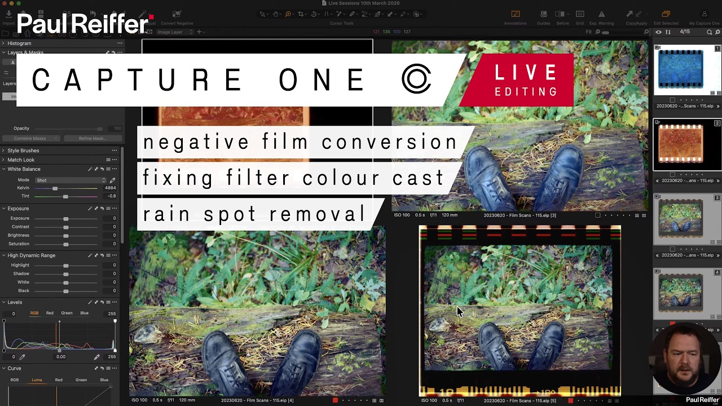Tick the checkbox under thumbnail 1
Image resolution: width=722 pixels, height=406 pixels.
672,100
